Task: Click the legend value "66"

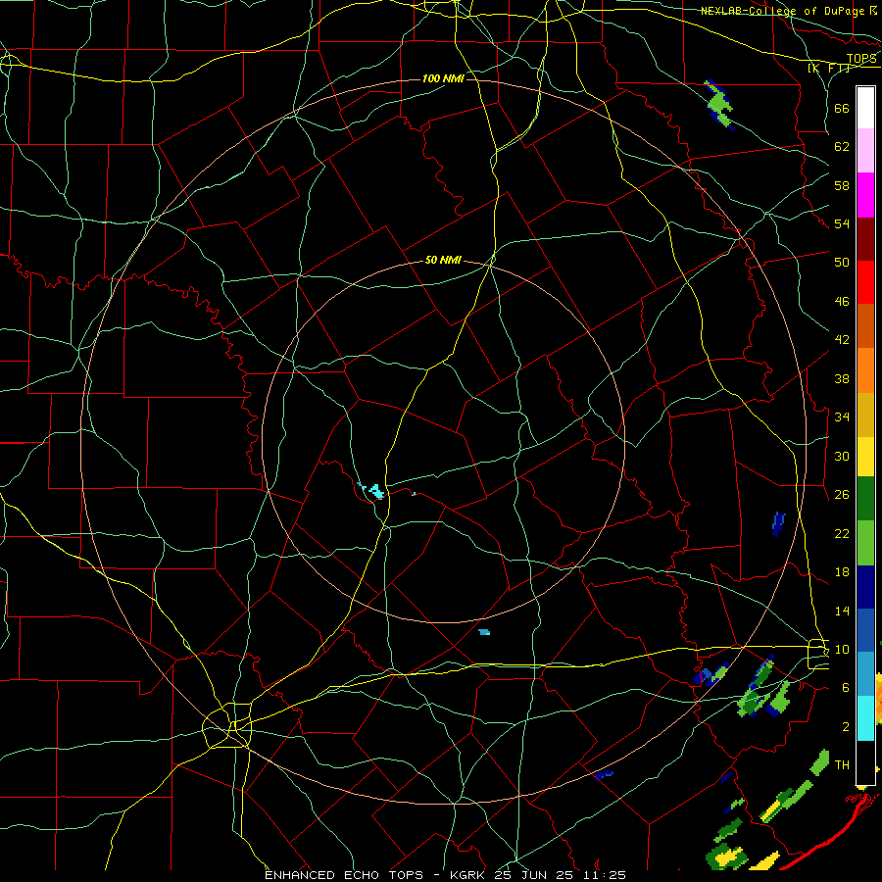Action: point(842,108)
